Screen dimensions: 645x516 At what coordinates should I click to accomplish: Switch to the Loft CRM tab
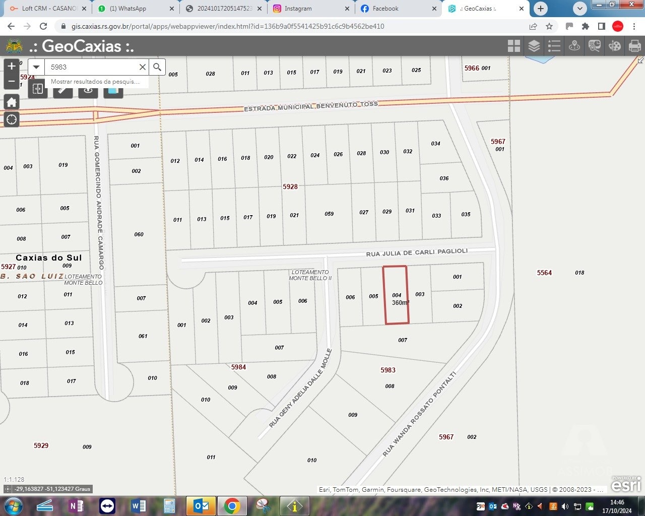coord(48,9)
